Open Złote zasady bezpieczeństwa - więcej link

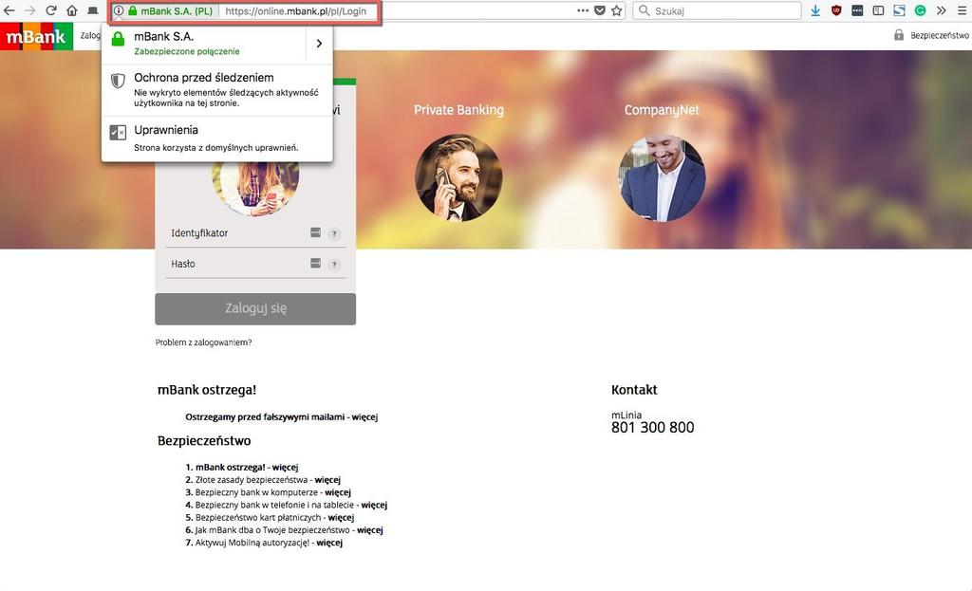point(268,479)
